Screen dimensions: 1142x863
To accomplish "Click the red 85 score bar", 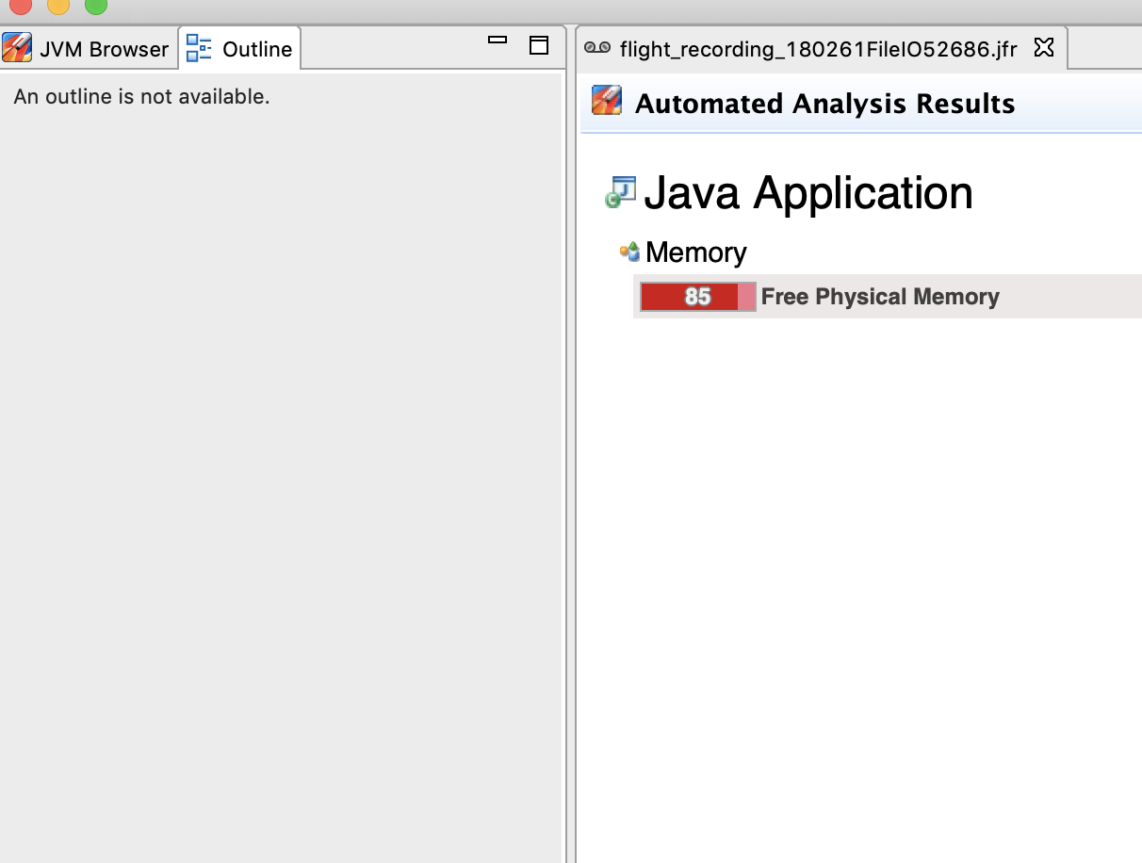I will (697, 297).
